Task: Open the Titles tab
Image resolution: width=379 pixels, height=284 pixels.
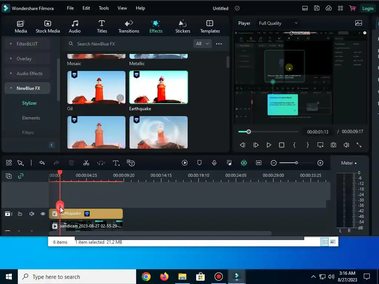Action: coord(102,27)
